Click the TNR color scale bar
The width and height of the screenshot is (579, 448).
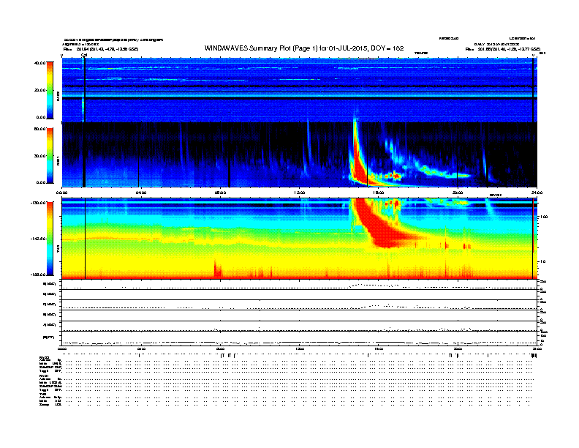click(50, 239)
